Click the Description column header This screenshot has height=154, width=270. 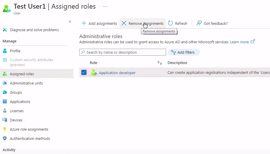click(x=177, y=63)
